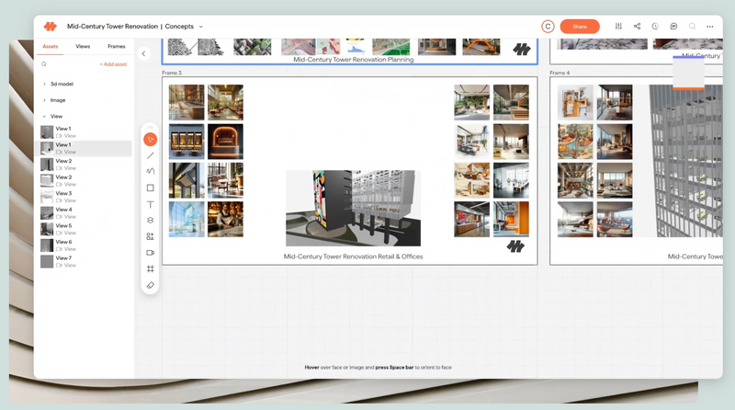Click the project title Mid-Century Tower Renovation
Screen dimensions: 735x410
point(112,27)
